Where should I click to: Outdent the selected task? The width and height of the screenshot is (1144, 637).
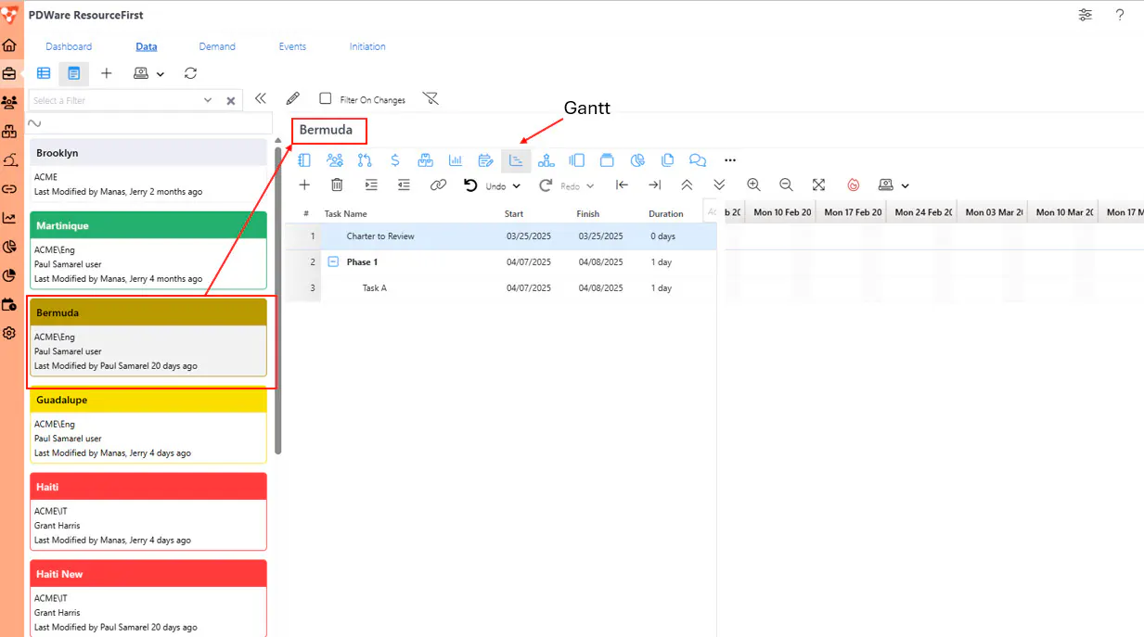[x=404, y=185]
